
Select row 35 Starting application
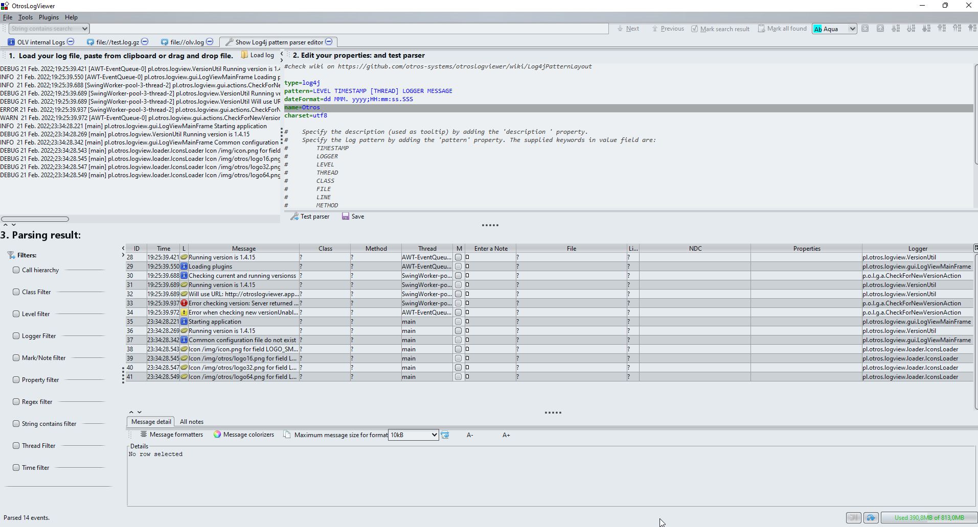tap(550, 322)
